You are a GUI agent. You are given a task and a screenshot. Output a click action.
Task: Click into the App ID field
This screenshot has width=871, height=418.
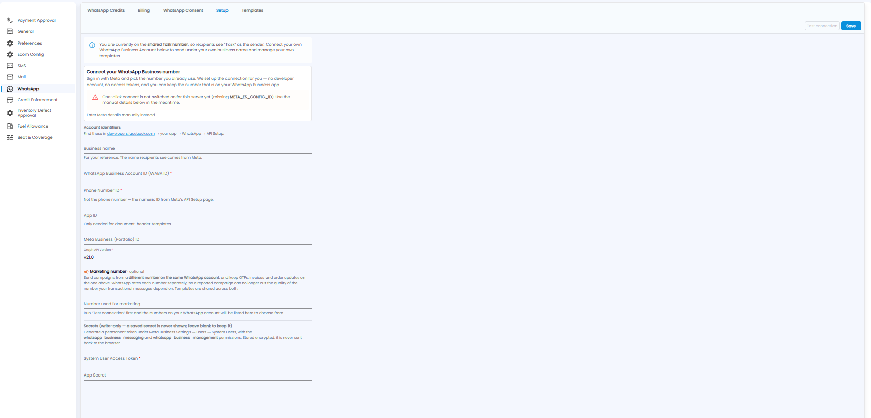click(x=198, y=215)
